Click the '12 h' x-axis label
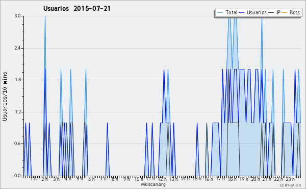This screenshot has height=189, width=306. click(x=162, y=179)
